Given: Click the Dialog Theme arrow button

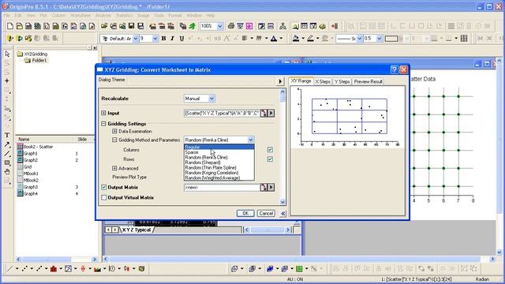Looking at the screenshot, I should [x=280, y=81].
